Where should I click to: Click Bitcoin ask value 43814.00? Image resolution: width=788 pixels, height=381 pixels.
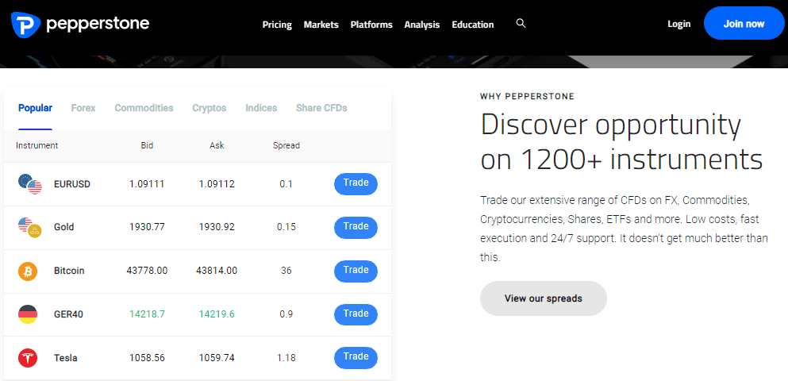(x=217, y=271)
